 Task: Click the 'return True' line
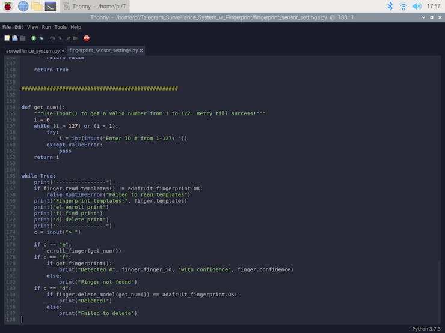coord(51,70)
